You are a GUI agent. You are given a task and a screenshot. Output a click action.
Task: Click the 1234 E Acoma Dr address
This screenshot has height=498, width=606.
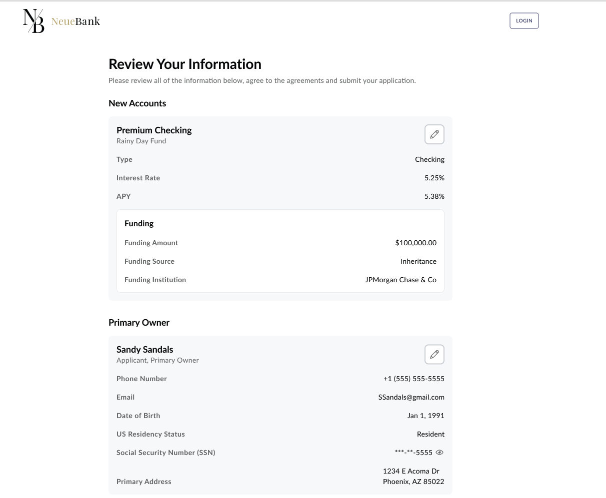pos(411,471)
